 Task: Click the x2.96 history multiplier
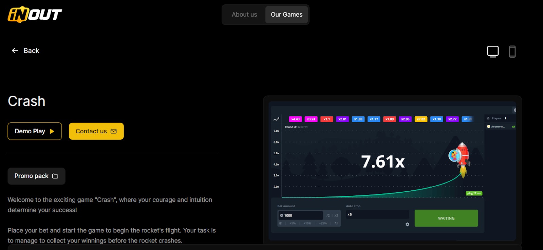pos(405,119)
